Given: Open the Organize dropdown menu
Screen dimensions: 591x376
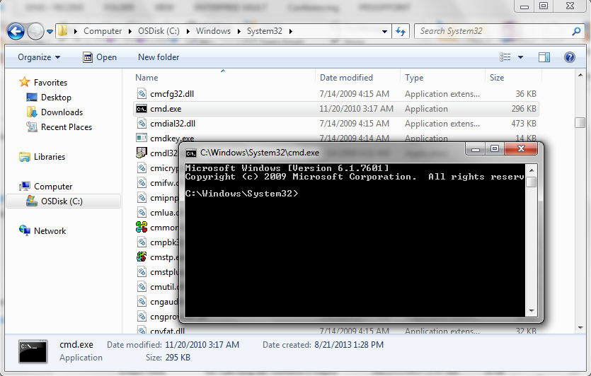Looking at the screenshot, I should 39,57.
